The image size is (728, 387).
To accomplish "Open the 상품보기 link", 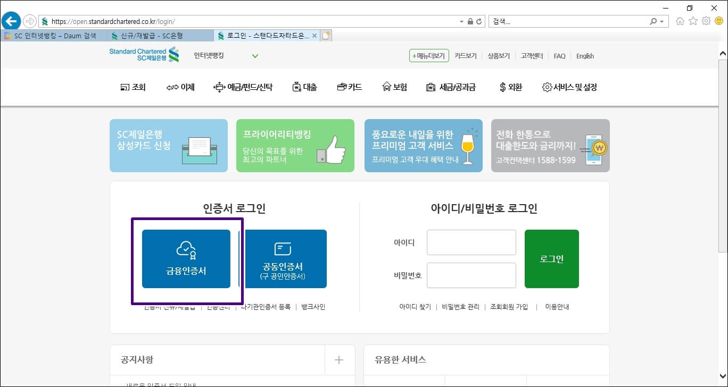I will point(499,56).
